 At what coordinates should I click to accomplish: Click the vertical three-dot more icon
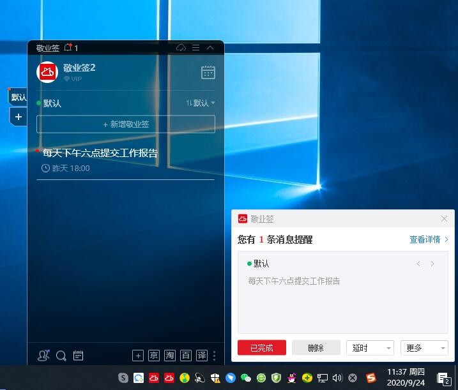[x=215, y=356]
